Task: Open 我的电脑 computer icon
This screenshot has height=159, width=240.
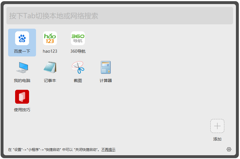Action: click(22, 67)
